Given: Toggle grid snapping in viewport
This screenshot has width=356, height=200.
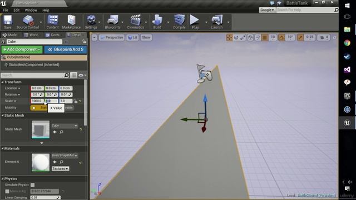Looking at the screenshot, I should 265,37.
